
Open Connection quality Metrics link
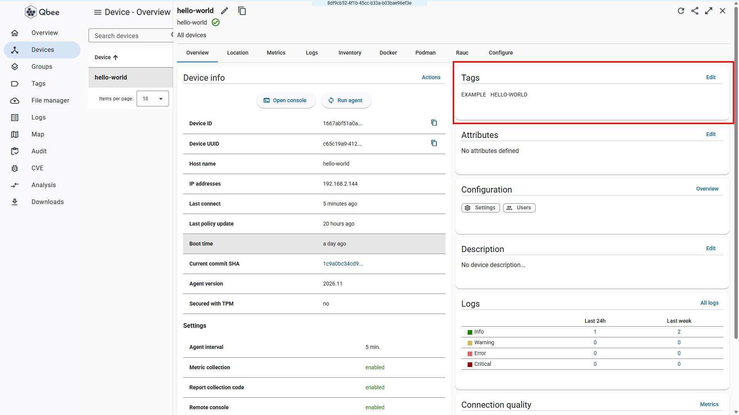point(709,404)
